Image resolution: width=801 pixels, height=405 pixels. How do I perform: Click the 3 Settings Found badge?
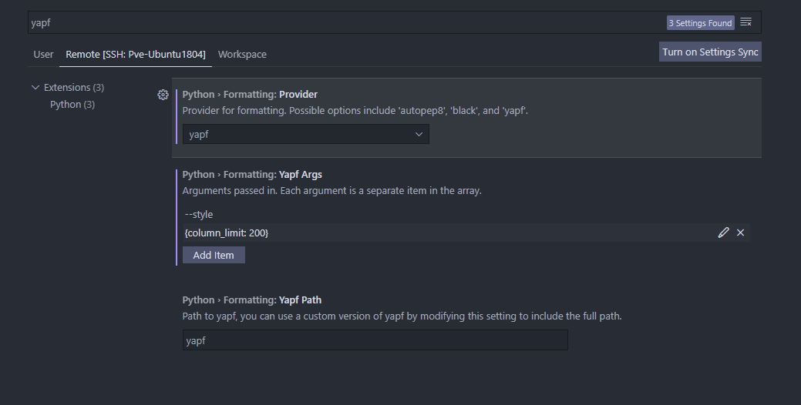click(x=700, y=23)
